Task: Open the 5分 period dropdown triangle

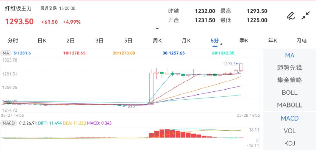Action: 221,44
